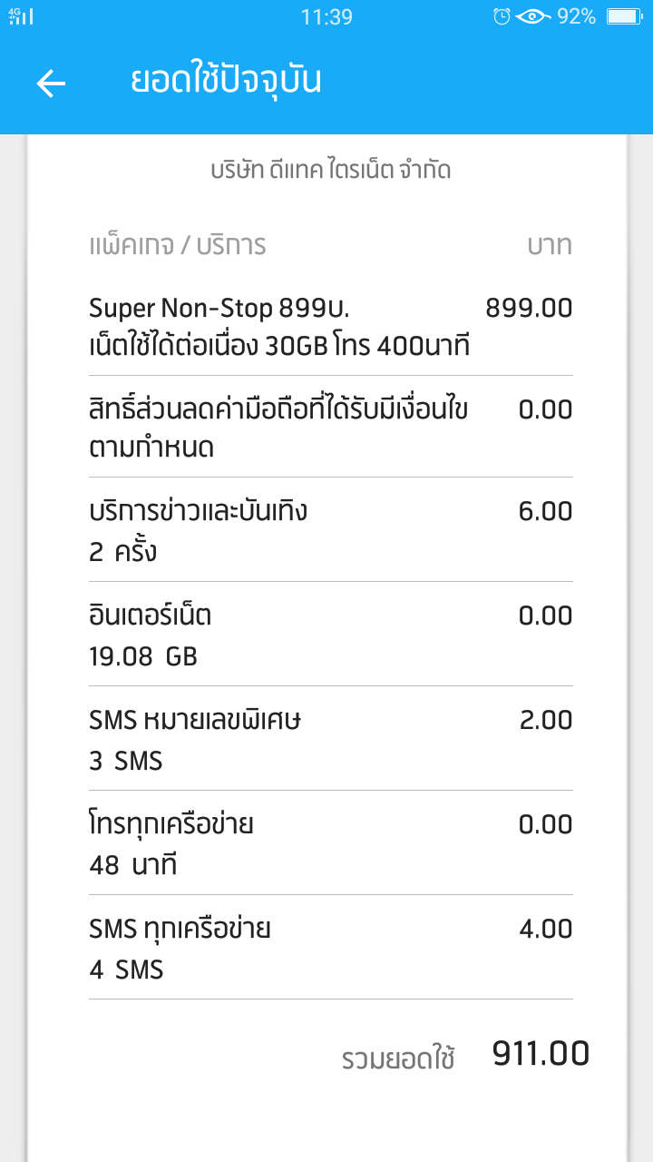Tap the alarm clock status icon
653x1162 pixels.
click(501, 16)
